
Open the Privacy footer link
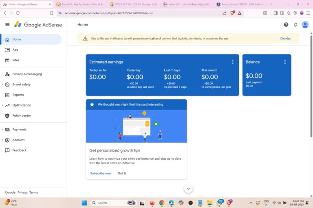[22, 193]
